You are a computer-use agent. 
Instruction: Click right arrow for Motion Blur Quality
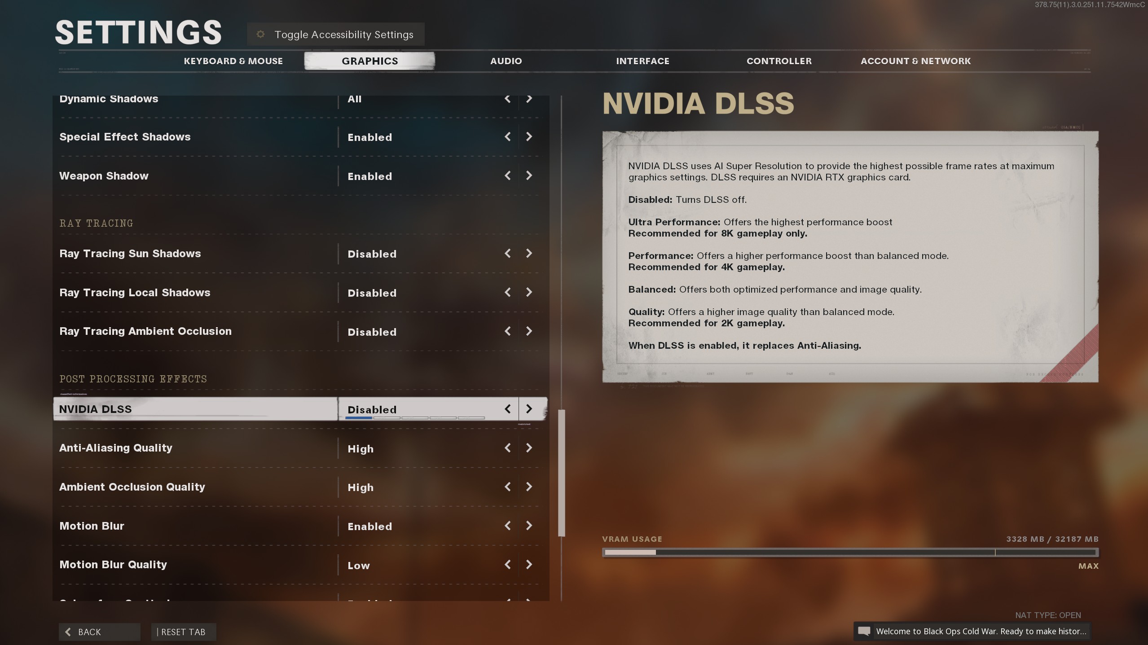529,565
